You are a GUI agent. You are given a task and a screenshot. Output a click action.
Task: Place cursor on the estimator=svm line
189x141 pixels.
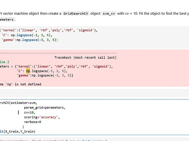coord(19,103)
